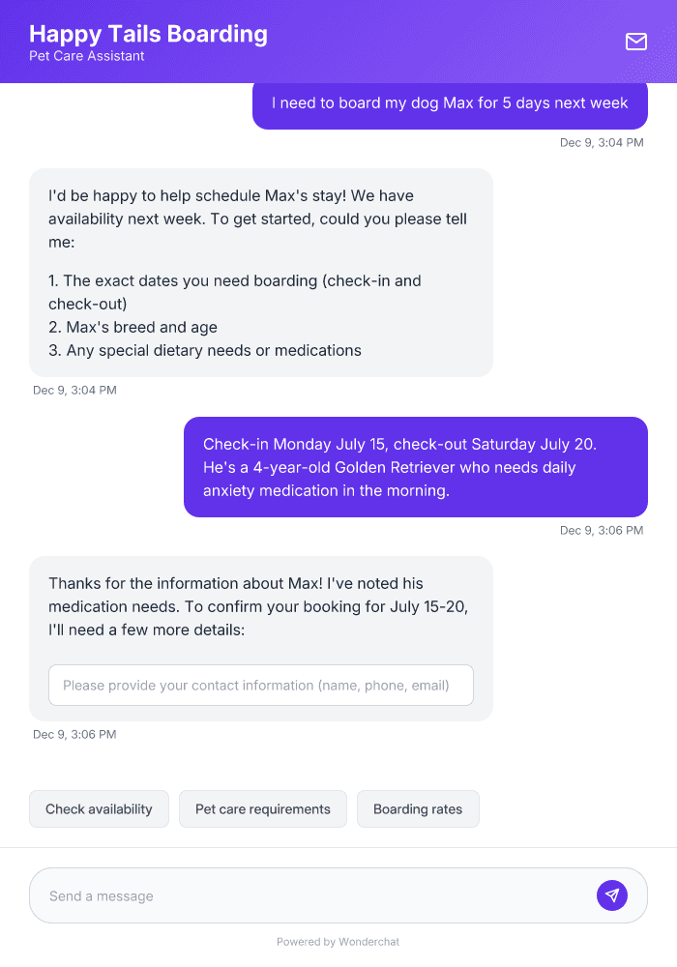This screenshot has width=677, height=967.
Task: Open the Powered by Wonderchat link
Action: point(338,941)
